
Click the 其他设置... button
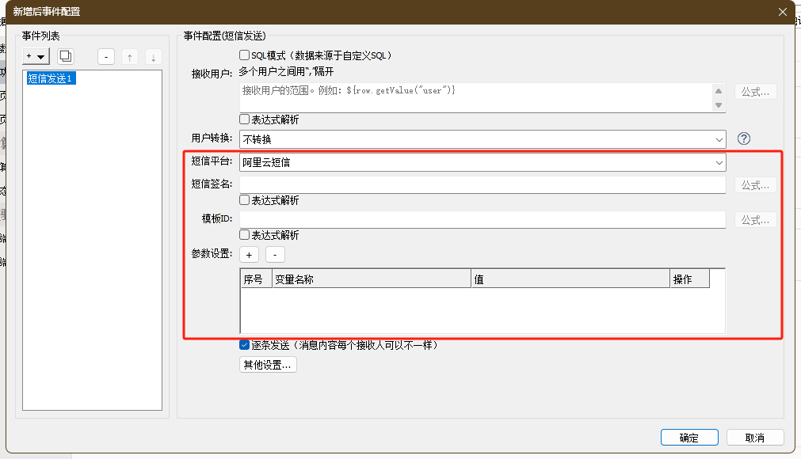[268, 365]
